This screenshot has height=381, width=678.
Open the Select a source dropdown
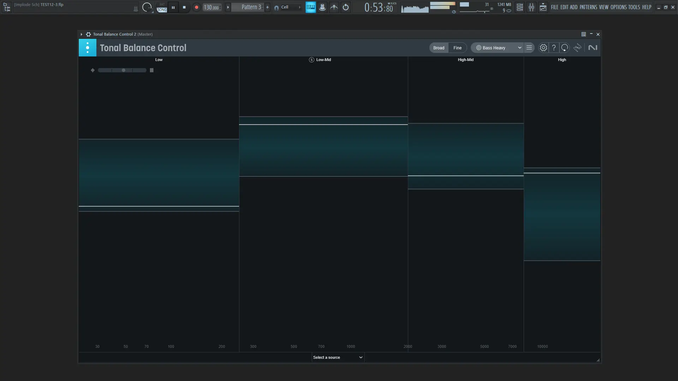pyautogui.click(x=338, y=357)
